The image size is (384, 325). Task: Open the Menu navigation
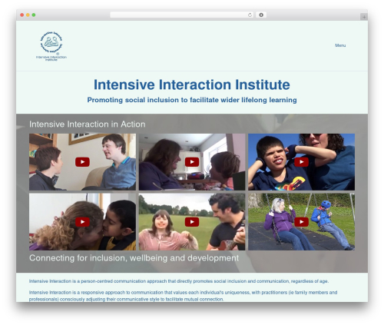340,45
